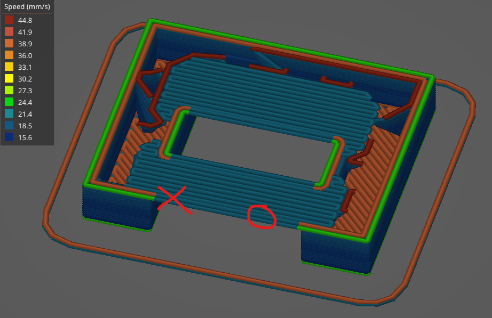Click the blue 18.5 speed swatch
Image resolution: width=492 pixels, height=318 pixels.
9,126
